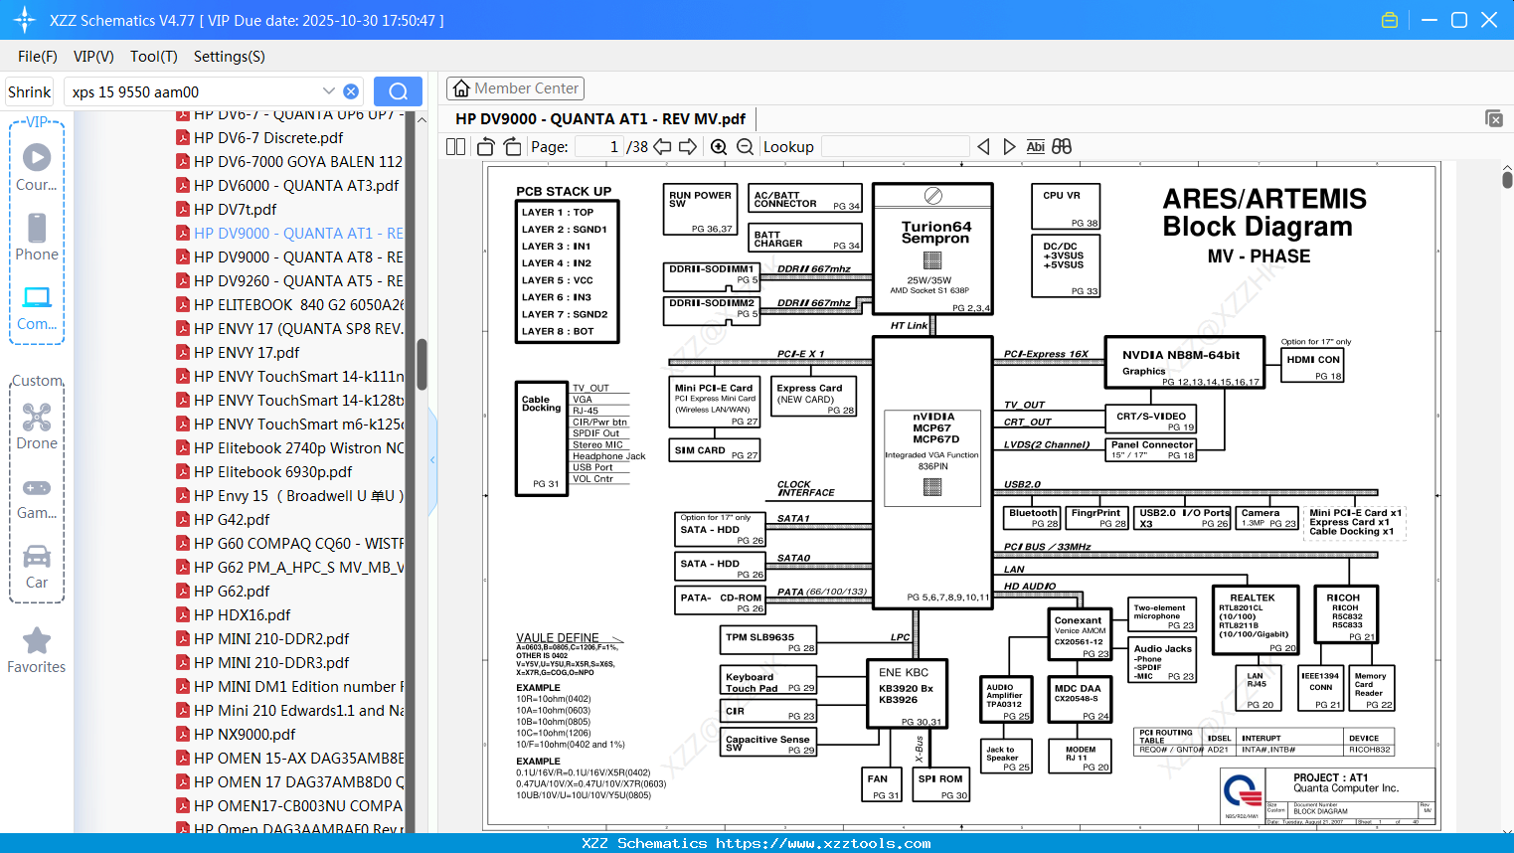Click the file list vertical scrollbar thumb
Image resolution: width=1514 pixels, height=853 pixels.
pyautogui.click(x=421, y=364)
